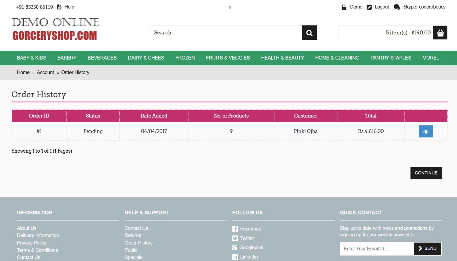
Task: Go to Home breadcrumb
Action: pos(23,72)
